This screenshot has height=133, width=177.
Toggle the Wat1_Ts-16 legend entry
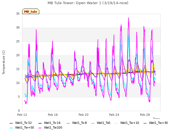click(50, 123)
